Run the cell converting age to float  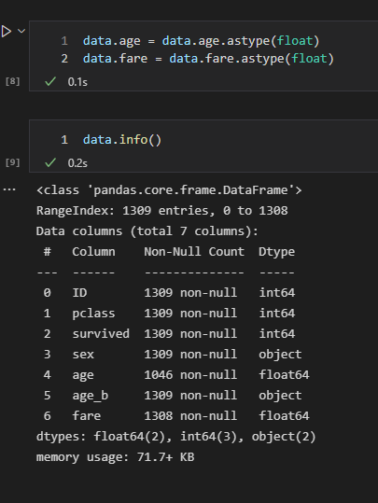point(7,32)
